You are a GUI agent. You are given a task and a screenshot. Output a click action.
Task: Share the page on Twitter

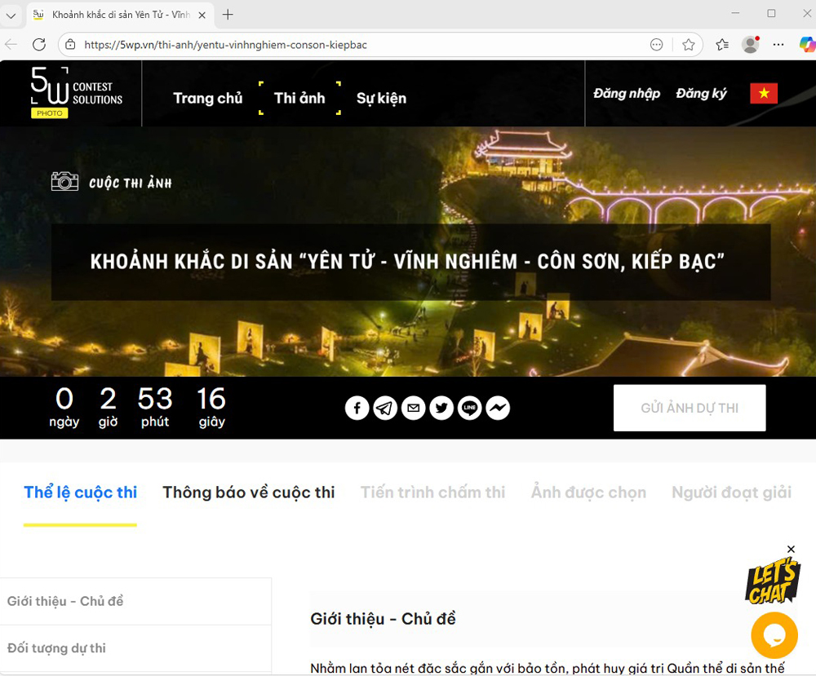pos(441,408)
